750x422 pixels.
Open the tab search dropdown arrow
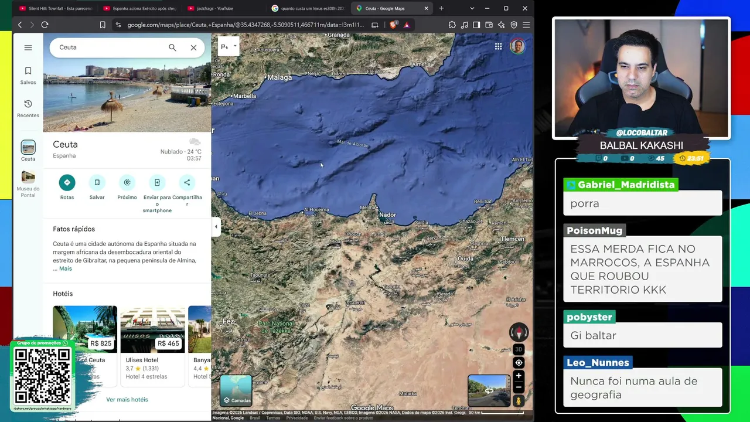(472, 8)
